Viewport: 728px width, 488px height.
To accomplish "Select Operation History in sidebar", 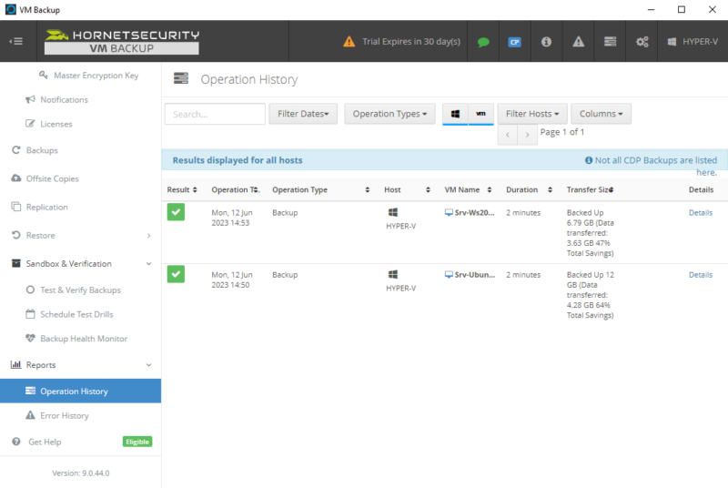I will pyautogui.click(x=80, y=391).
